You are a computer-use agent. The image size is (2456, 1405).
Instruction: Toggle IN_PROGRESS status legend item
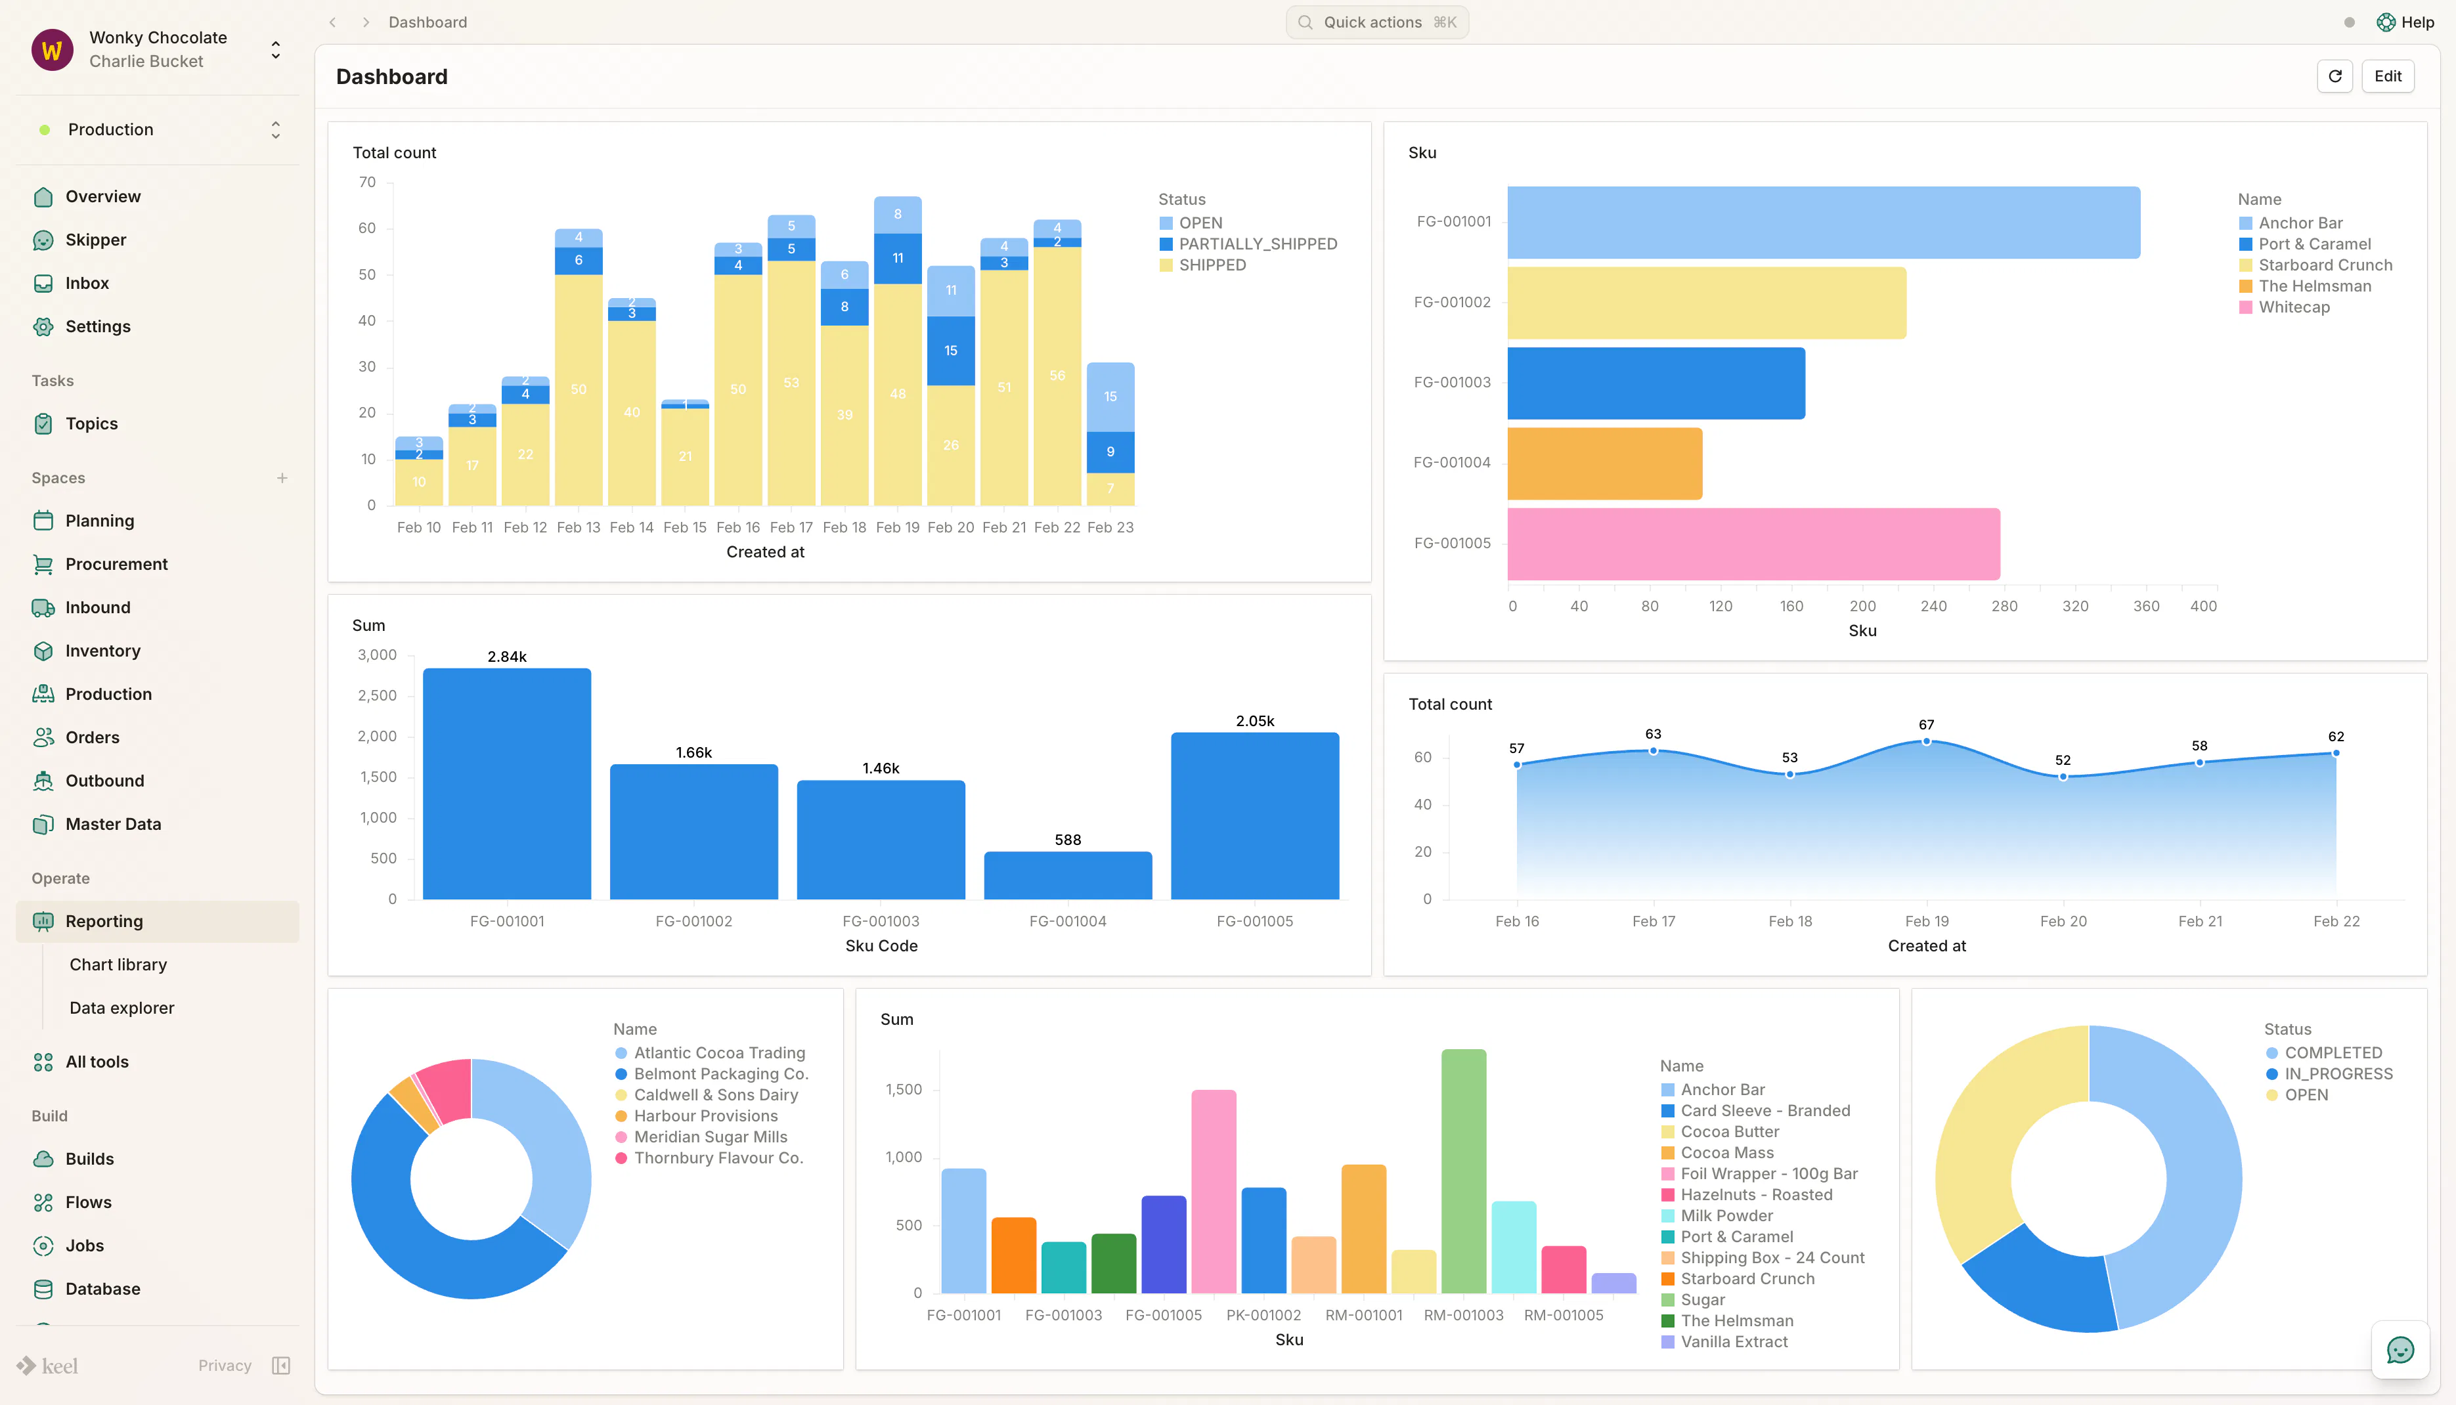click(x=2329, y=1073)
